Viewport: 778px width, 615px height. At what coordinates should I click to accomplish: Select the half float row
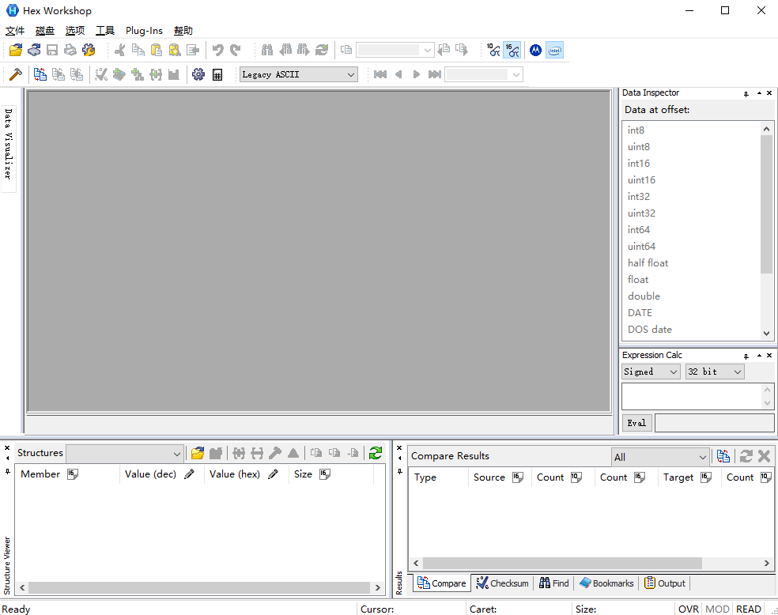coord(691,263)
